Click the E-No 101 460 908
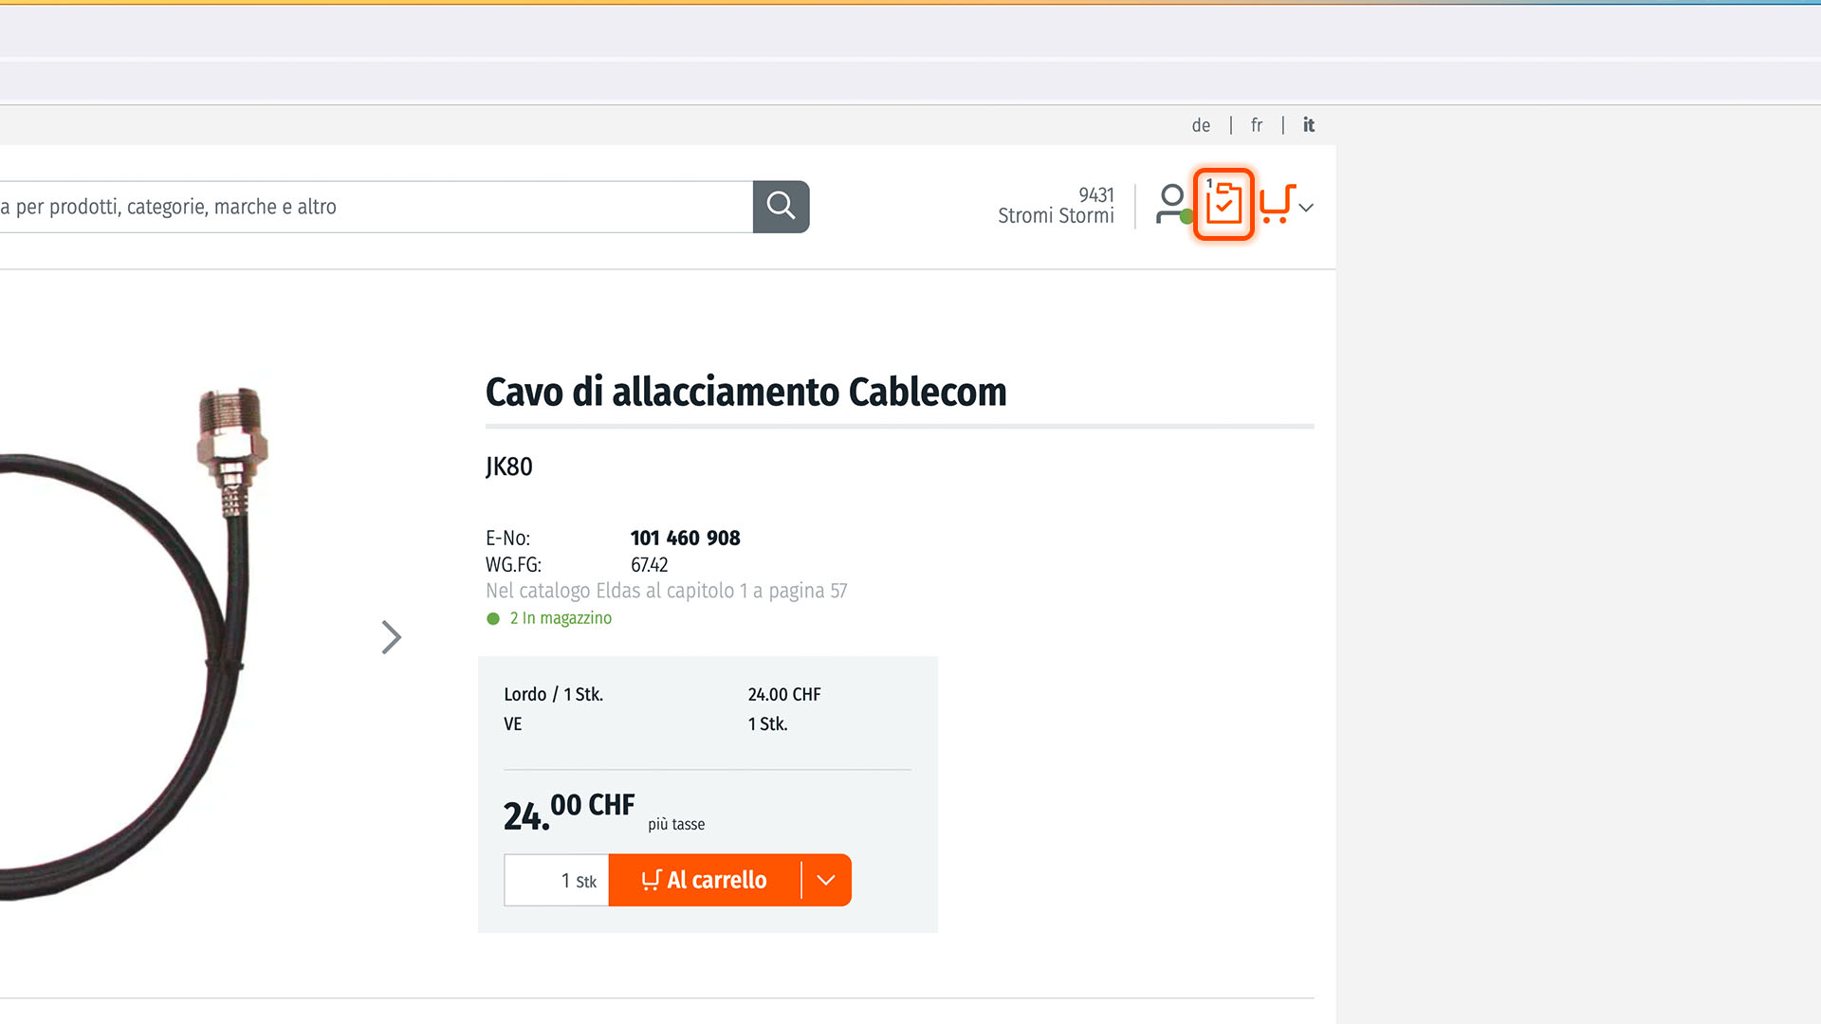The image size is (1821, 1024). 685,538
